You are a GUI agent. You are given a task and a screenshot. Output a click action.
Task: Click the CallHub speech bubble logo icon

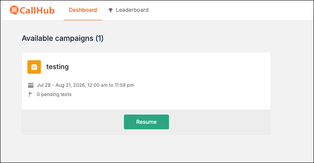click(x=14, y=10)
